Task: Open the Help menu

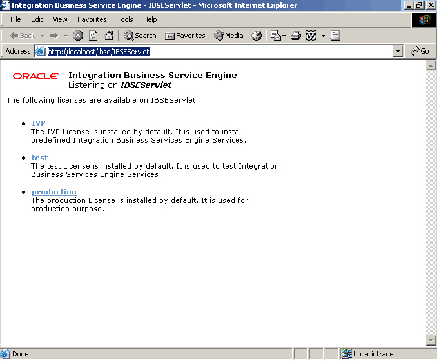Action: (150, 19)
